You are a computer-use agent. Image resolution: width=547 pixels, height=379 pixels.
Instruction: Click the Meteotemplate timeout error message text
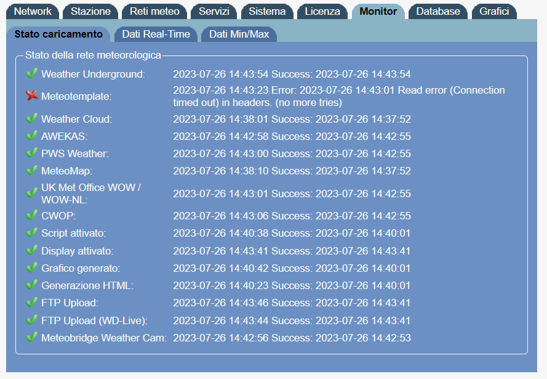coord(337,96)
